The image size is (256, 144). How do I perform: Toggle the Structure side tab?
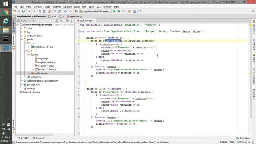pos(14,43)
